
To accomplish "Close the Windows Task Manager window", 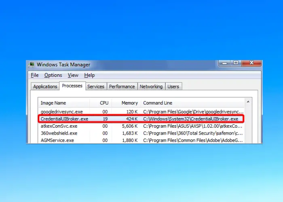I will (251, 63).
